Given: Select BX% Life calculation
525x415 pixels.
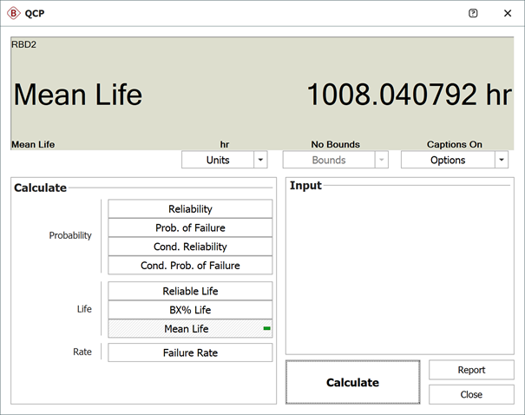Looking at the screenshot, I should coord(190,310).
